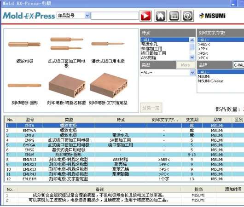
Task: Click the Mold EX-Press logo
Action: (x=29, y=16)
